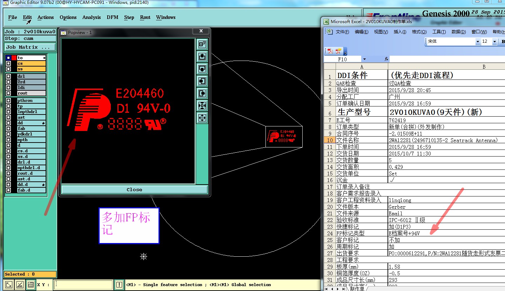Viewport: 505px width, 291px height.
Task: Toggle the 'ldi' layer checkbox
Action: 8,88
